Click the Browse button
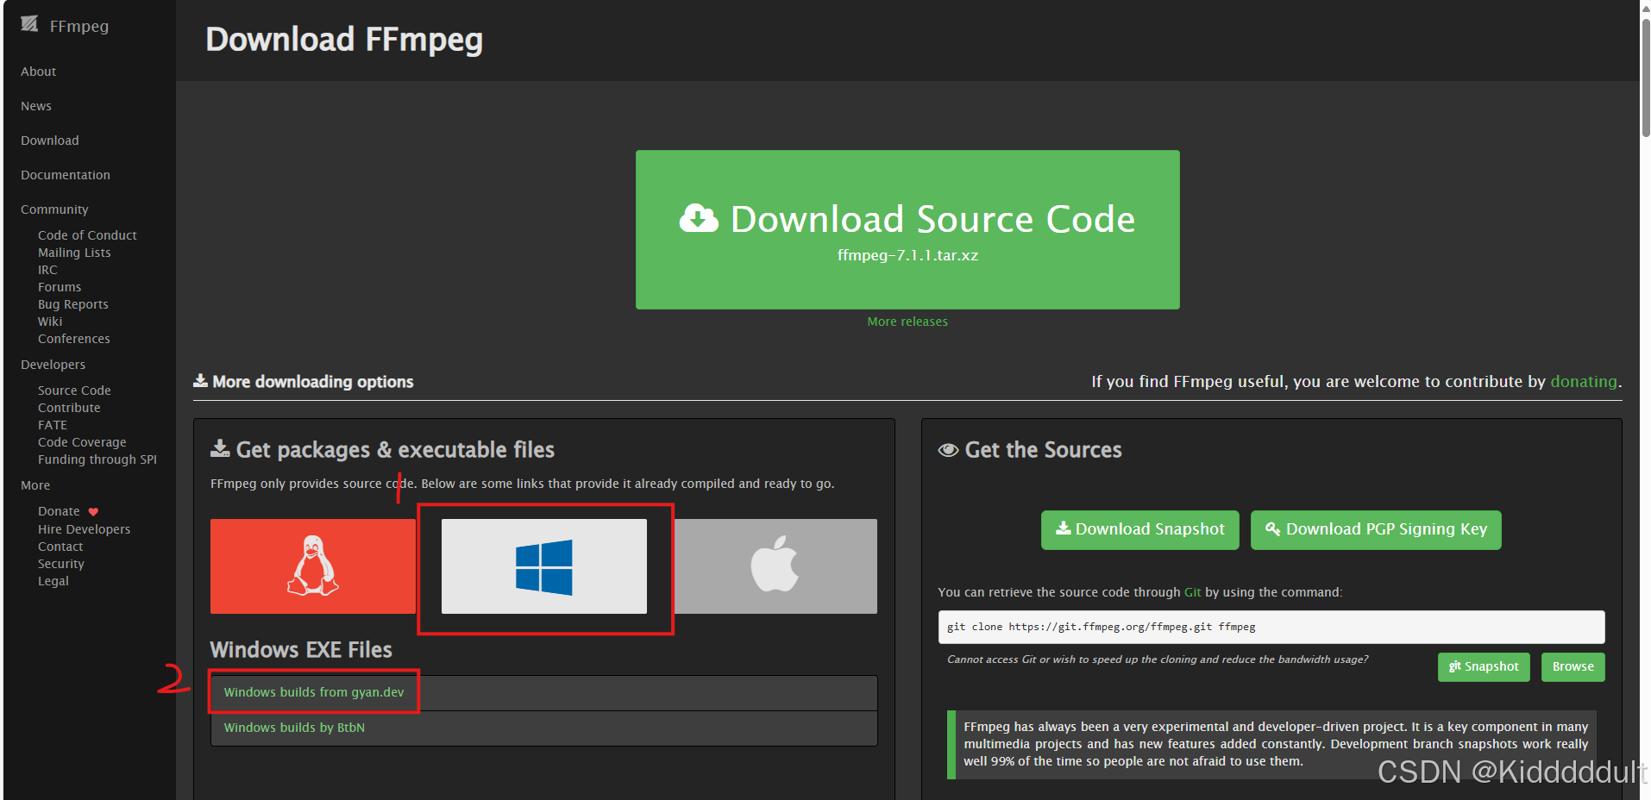Screen dimensions: 1651x800 [x=1573, y=666]
